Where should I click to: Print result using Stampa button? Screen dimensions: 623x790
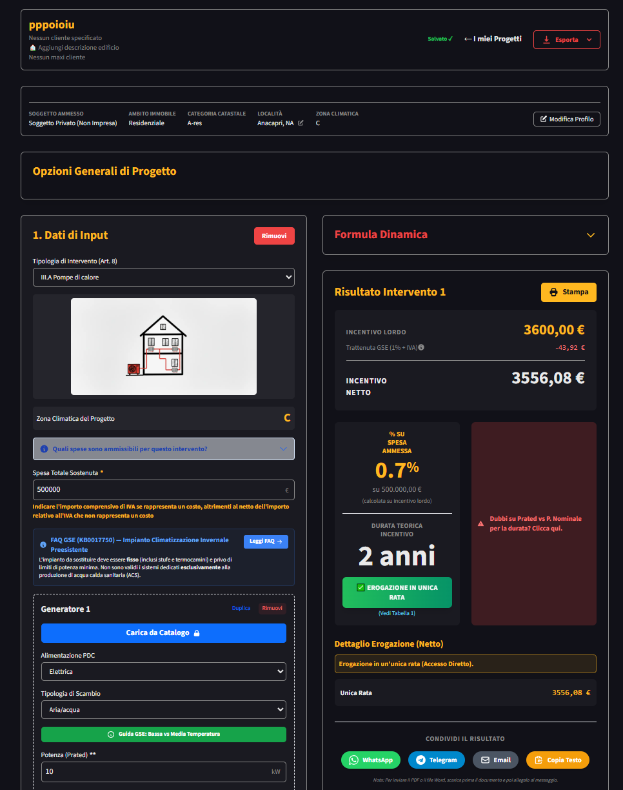pos(568,292)
